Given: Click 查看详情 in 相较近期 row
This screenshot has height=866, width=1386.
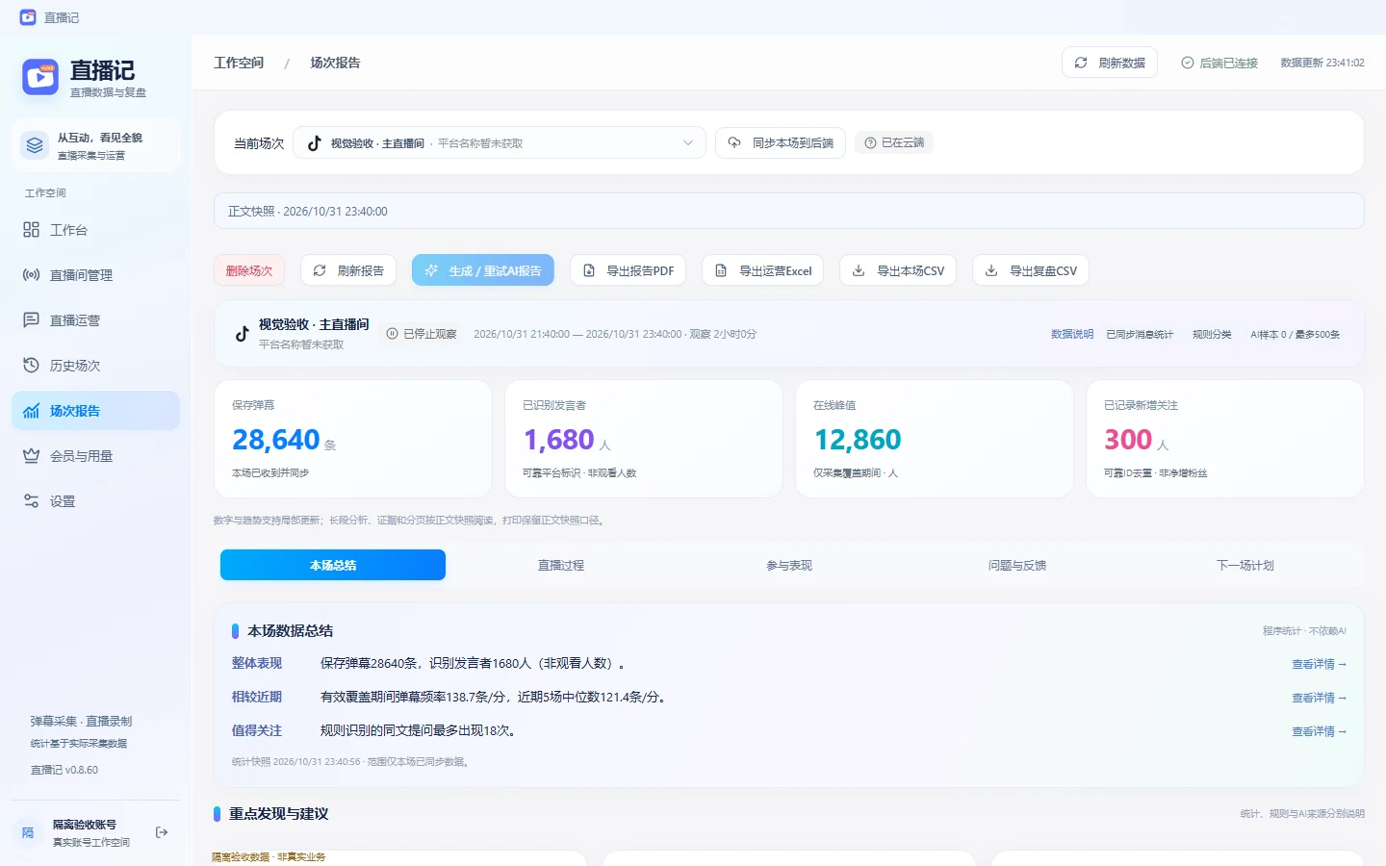Looking at the screenshot, I should pyautogui.click(x=1319, y=698).
